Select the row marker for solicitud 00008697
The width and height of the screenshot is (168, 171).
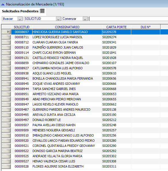coord(6,32)
